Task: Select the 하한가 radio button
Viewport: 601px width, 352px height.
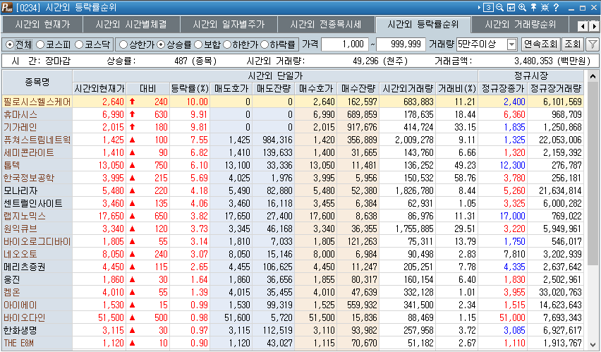Action: (x=227, y=44)
